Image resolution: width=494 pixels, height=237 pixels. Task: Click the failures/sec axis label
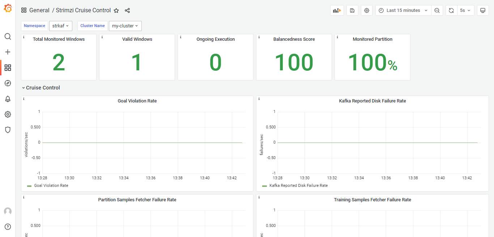(x=261, y=145)
